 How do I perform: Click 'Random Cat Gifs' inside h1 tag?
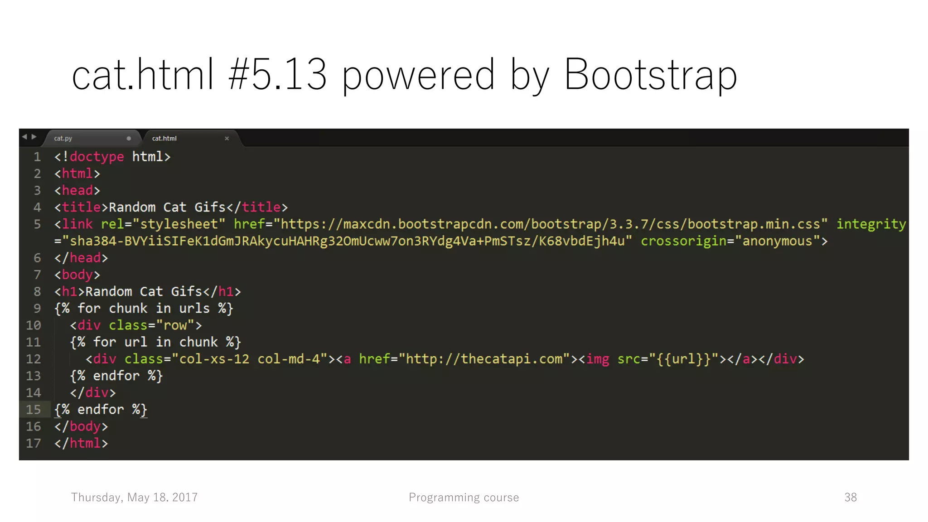point(144,292)
